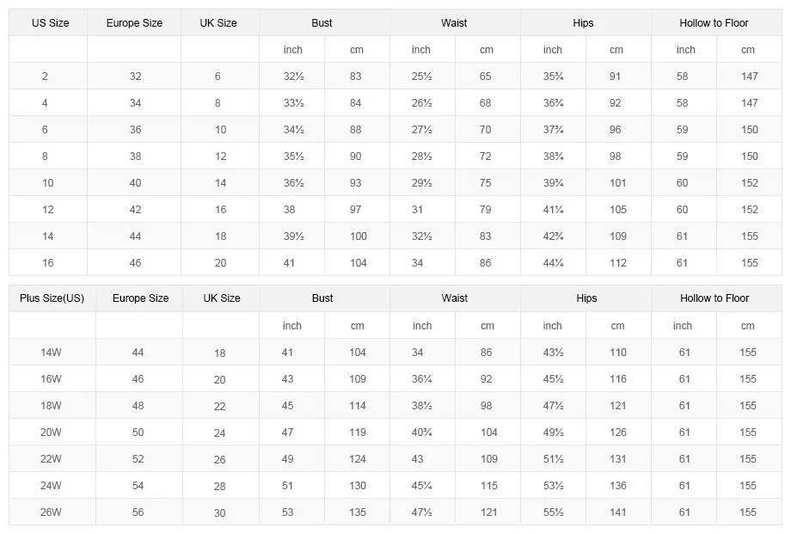791x534 pixels.
Task: Click the "UK Size" header in plus-size table
Action: (222, 298)
